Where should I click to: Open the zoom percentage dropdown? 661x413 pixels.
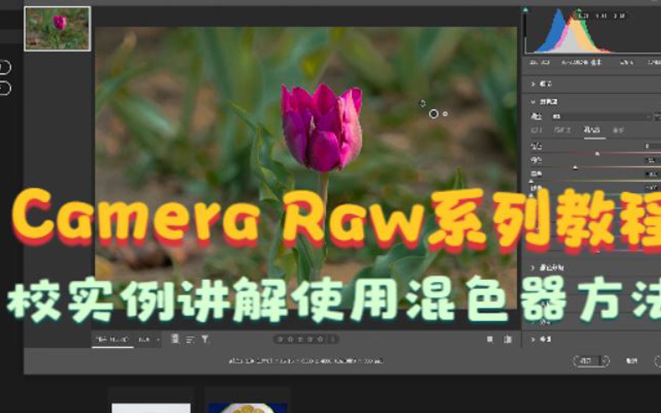coord(149,340)
